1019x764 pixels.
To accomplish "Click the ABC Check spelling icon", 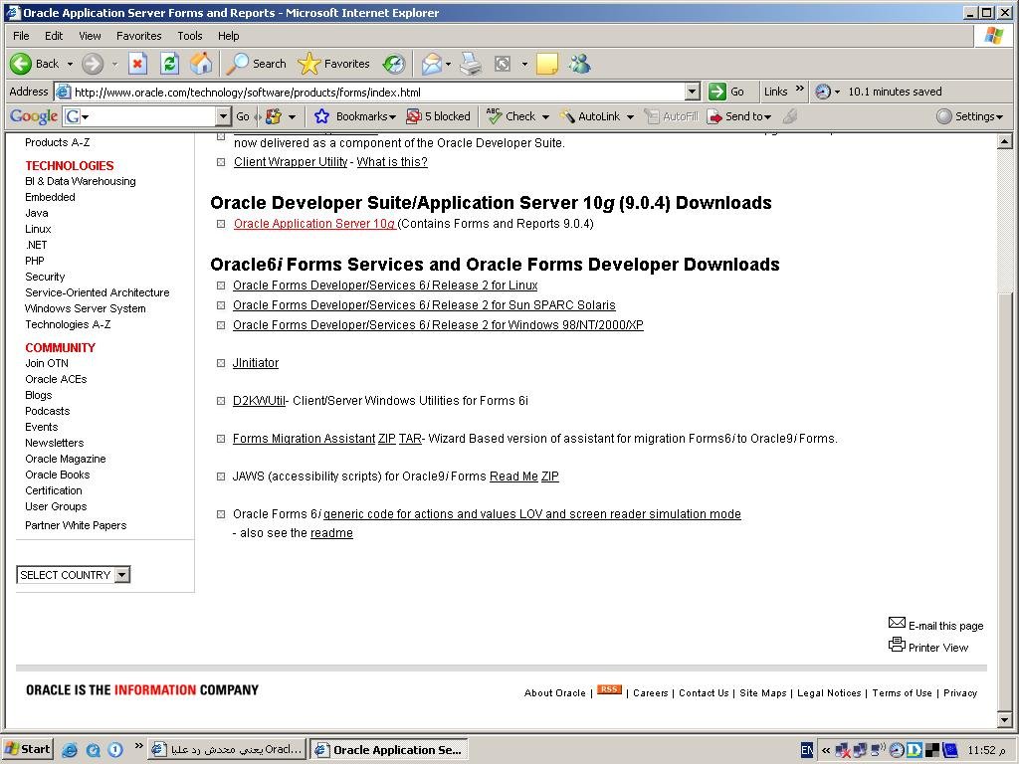I will click(x=494, y=116).
